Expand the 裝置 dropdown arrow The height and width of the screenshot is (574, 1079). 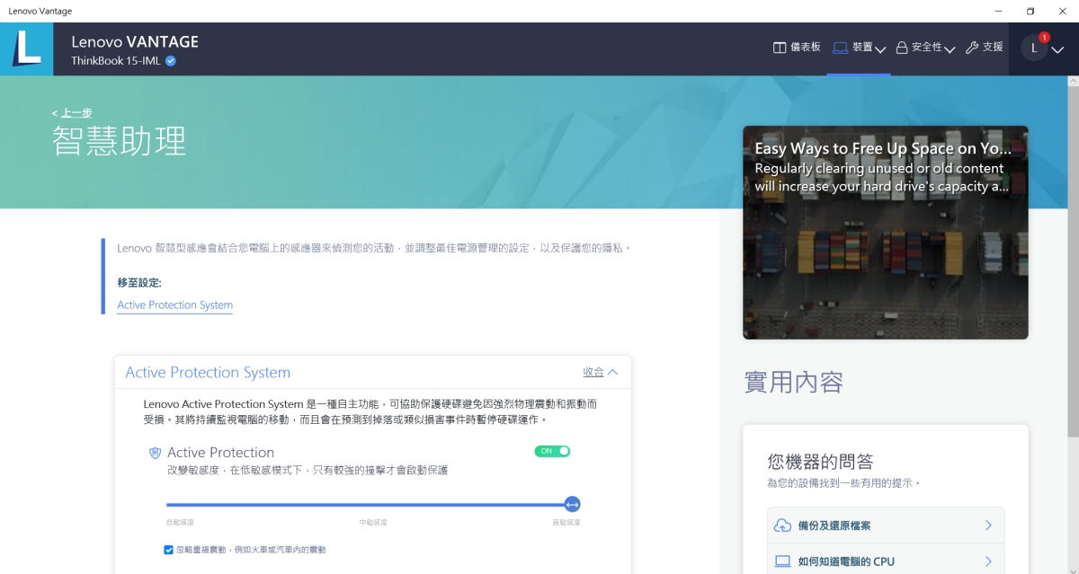pyautogui.click(x=880, y=49)
